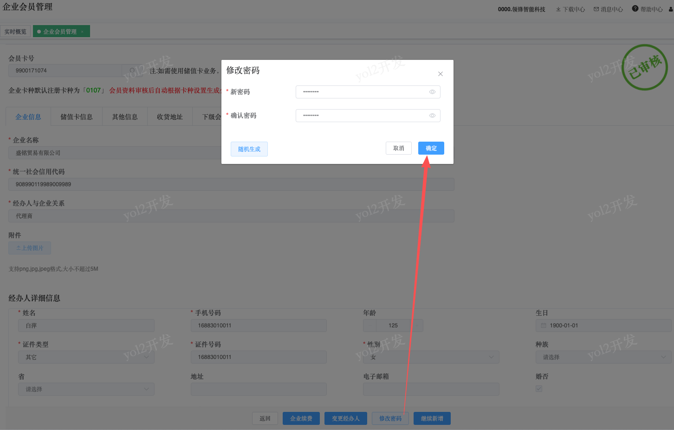674x430 pixels.
Task: Go to the 收货地址 tab
Action: pyautogui.click(x=170, y=117)
